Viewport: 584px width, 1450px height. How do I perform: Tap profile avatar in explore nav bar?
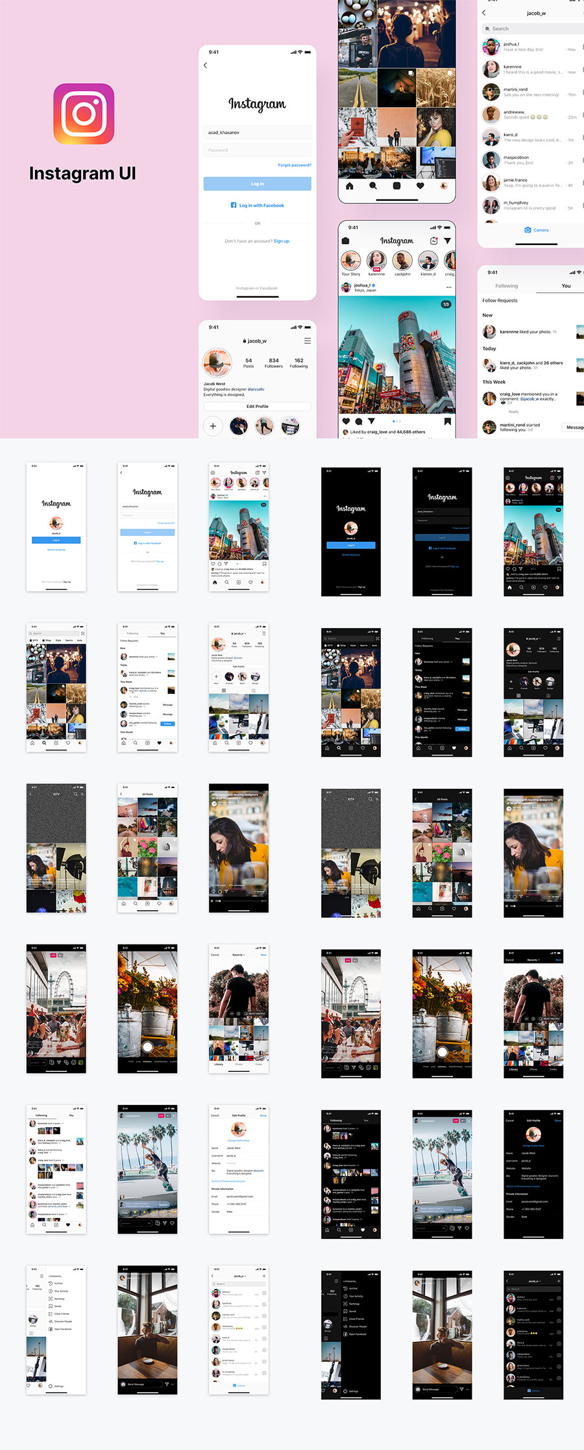point(444,186)
